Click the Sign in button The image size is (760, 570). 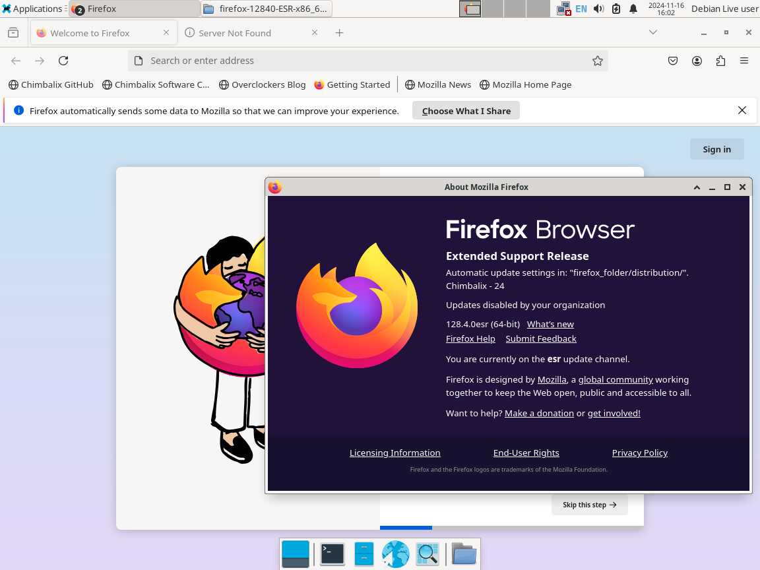(x=717, y=149)
